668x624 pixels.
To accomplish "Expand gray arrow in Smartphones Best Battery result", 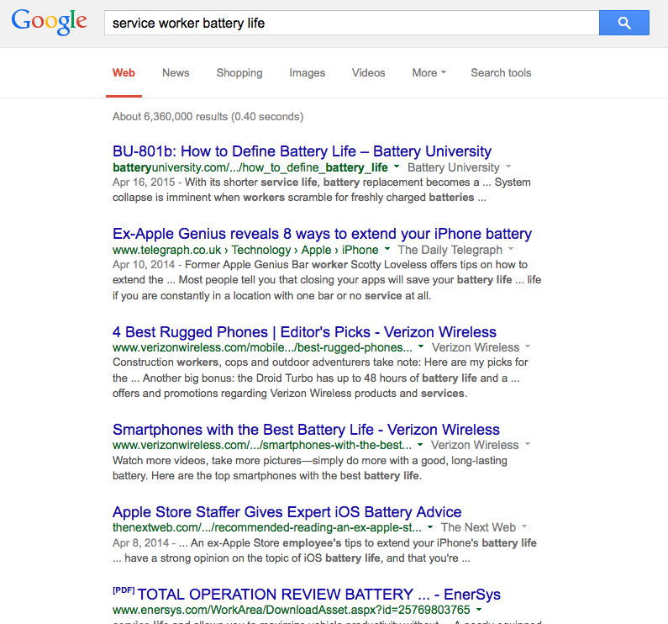I will 528,444.
